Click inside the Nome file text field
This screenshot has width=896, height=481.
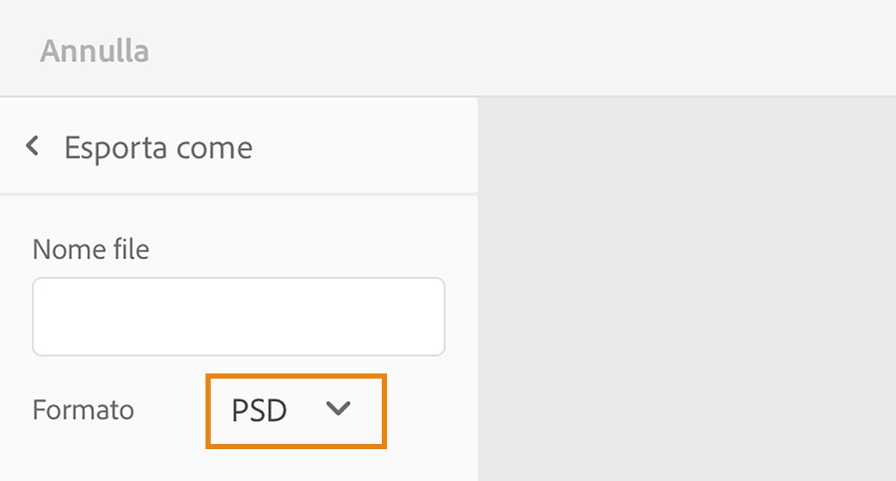pos(238,317)
